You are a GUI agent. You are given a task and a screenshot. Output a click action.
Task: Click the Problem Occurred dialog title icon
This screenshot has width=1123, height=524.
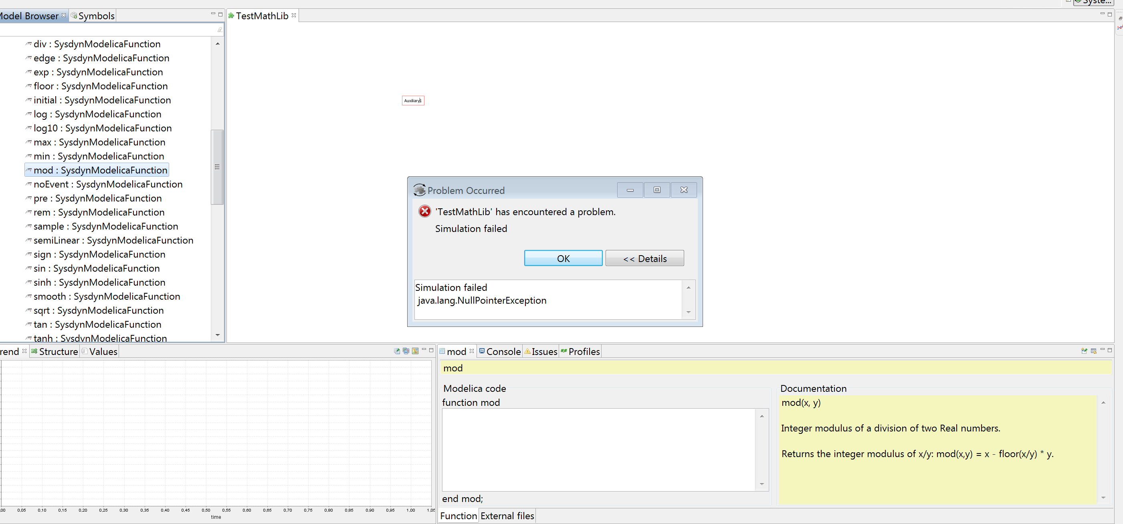(x=419, y=190)
